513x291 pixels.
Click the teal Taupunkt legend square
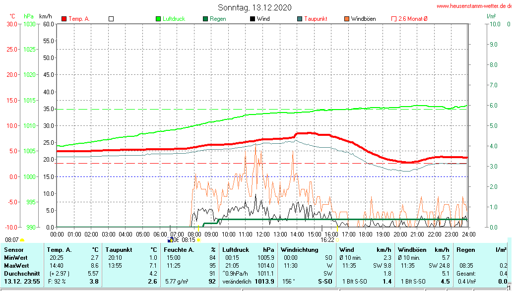tap(299, 19)
